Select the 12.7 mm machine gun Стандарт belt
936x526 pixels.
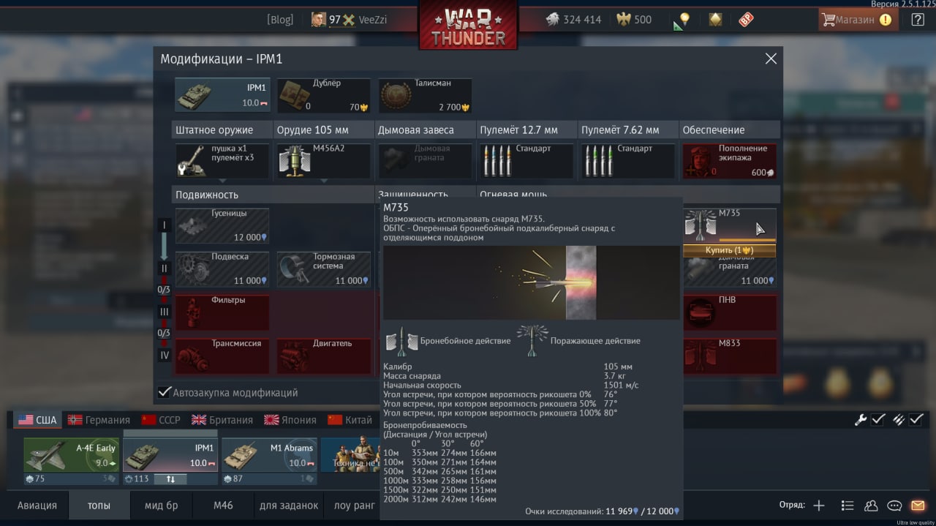(526, 161)
